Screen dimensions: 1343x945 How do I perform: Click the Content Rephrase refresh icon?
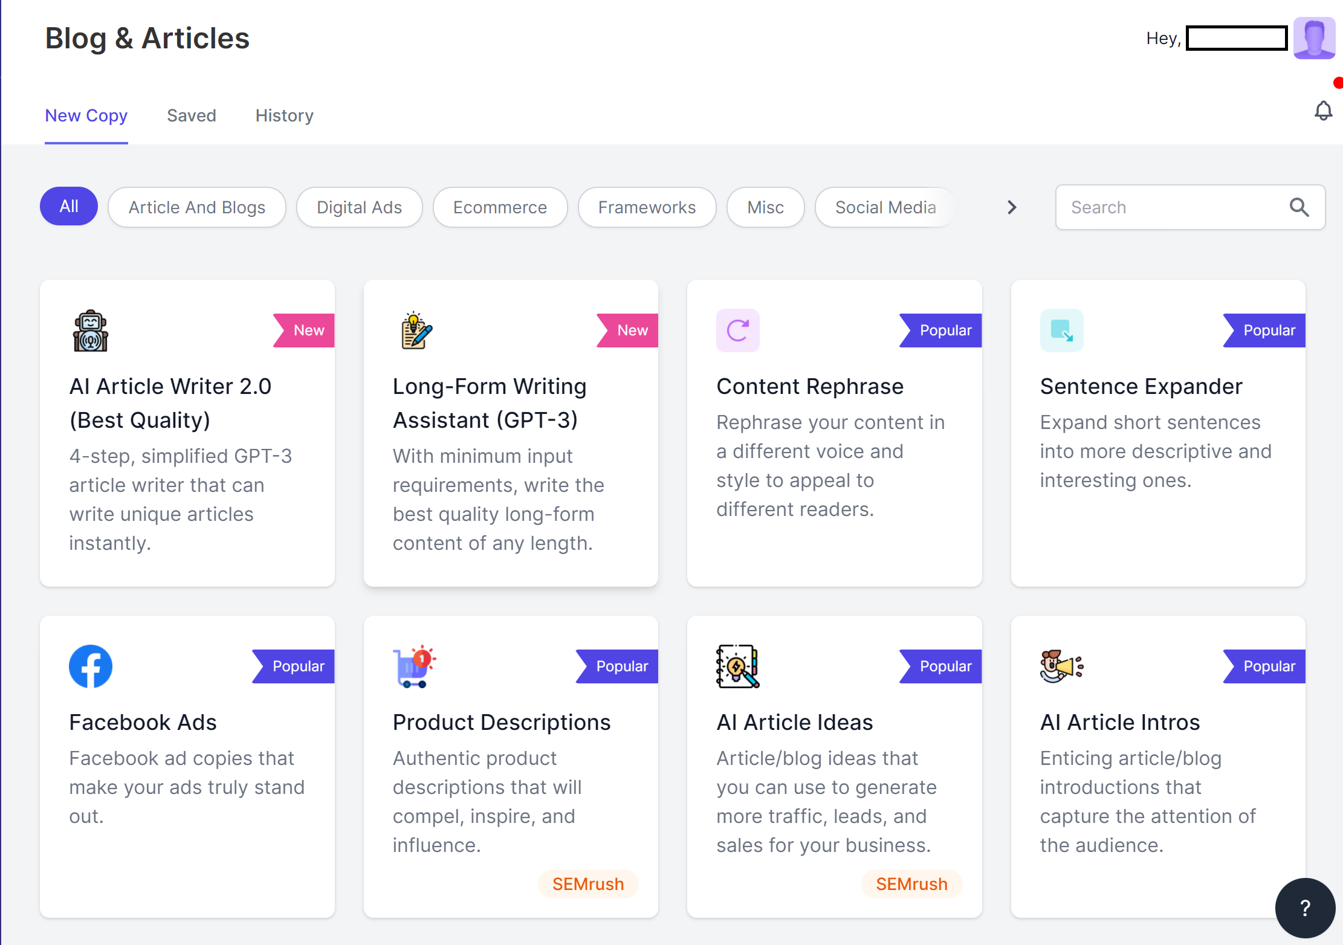pyautogui.click(x=737, y=331)
